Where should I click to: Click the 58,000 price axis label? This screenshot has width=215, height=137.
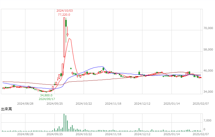tap(208, 50)
